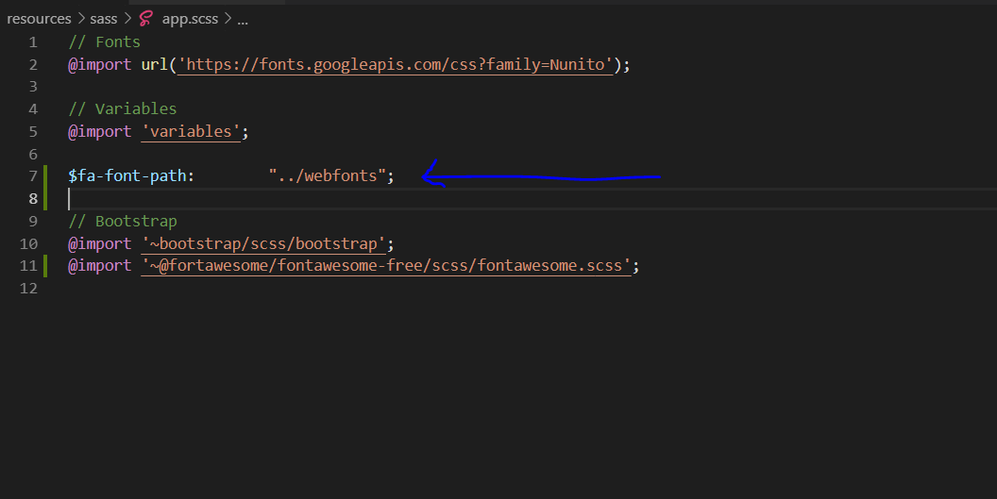Click the 'resources' breadcrumb segment
The height and width of the screenshot is (499, 997).
pyautogui.click(x=39, y=19)
